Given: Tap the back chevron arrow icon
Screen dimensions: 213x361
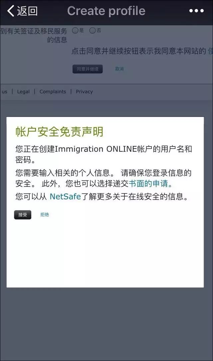Looking at the screenshot, I should pyautogui.click(x=11, y=11).
